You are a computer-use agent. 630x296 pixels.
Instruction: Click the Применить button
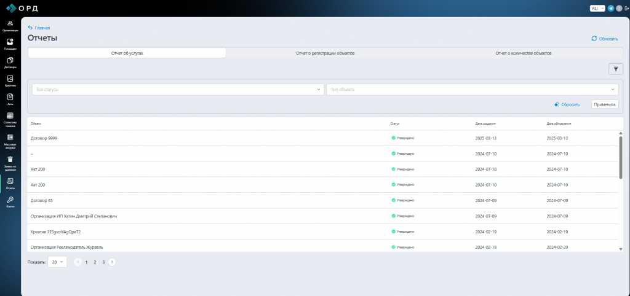(605, 104)
